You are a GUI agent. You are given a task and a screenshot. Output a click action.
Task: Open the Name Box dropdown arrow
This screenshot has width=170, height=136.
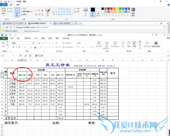pos(13,56)
